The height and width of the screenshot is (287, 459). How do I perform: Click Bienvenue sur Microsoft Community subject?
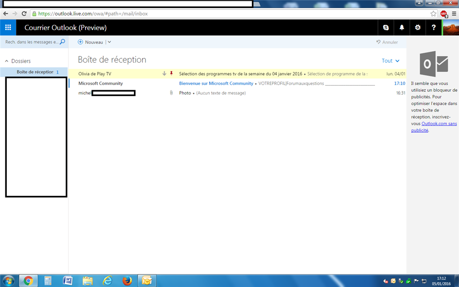tap(216, 83)
